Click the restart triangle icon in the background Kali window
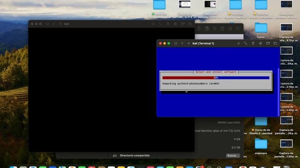This screenshot has height=168, width=300. pos(60,24)
